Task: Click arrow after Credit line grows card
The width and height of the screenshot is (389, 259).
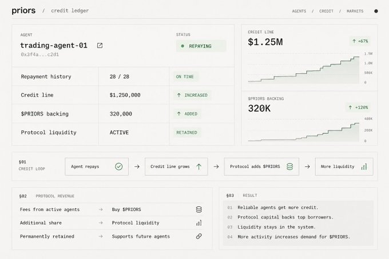Action: point(216,166)
